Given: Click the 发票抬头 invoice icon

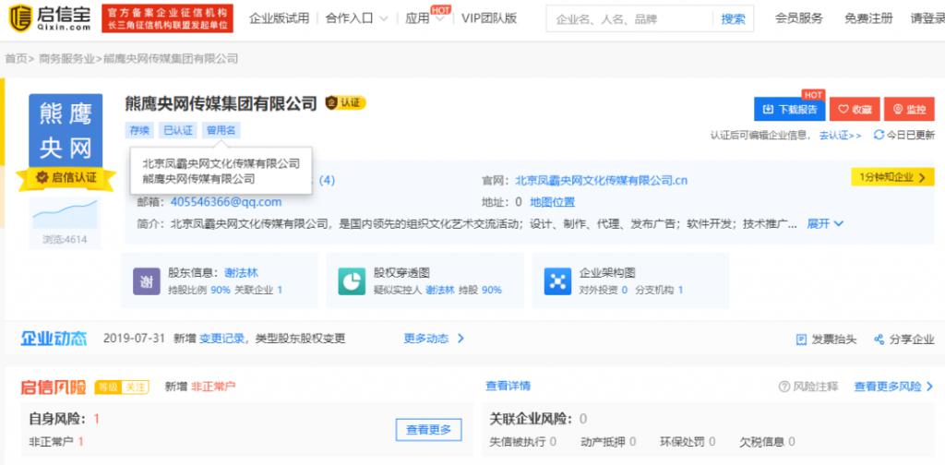Looking at the screenshot, I should tap(801, 340).
